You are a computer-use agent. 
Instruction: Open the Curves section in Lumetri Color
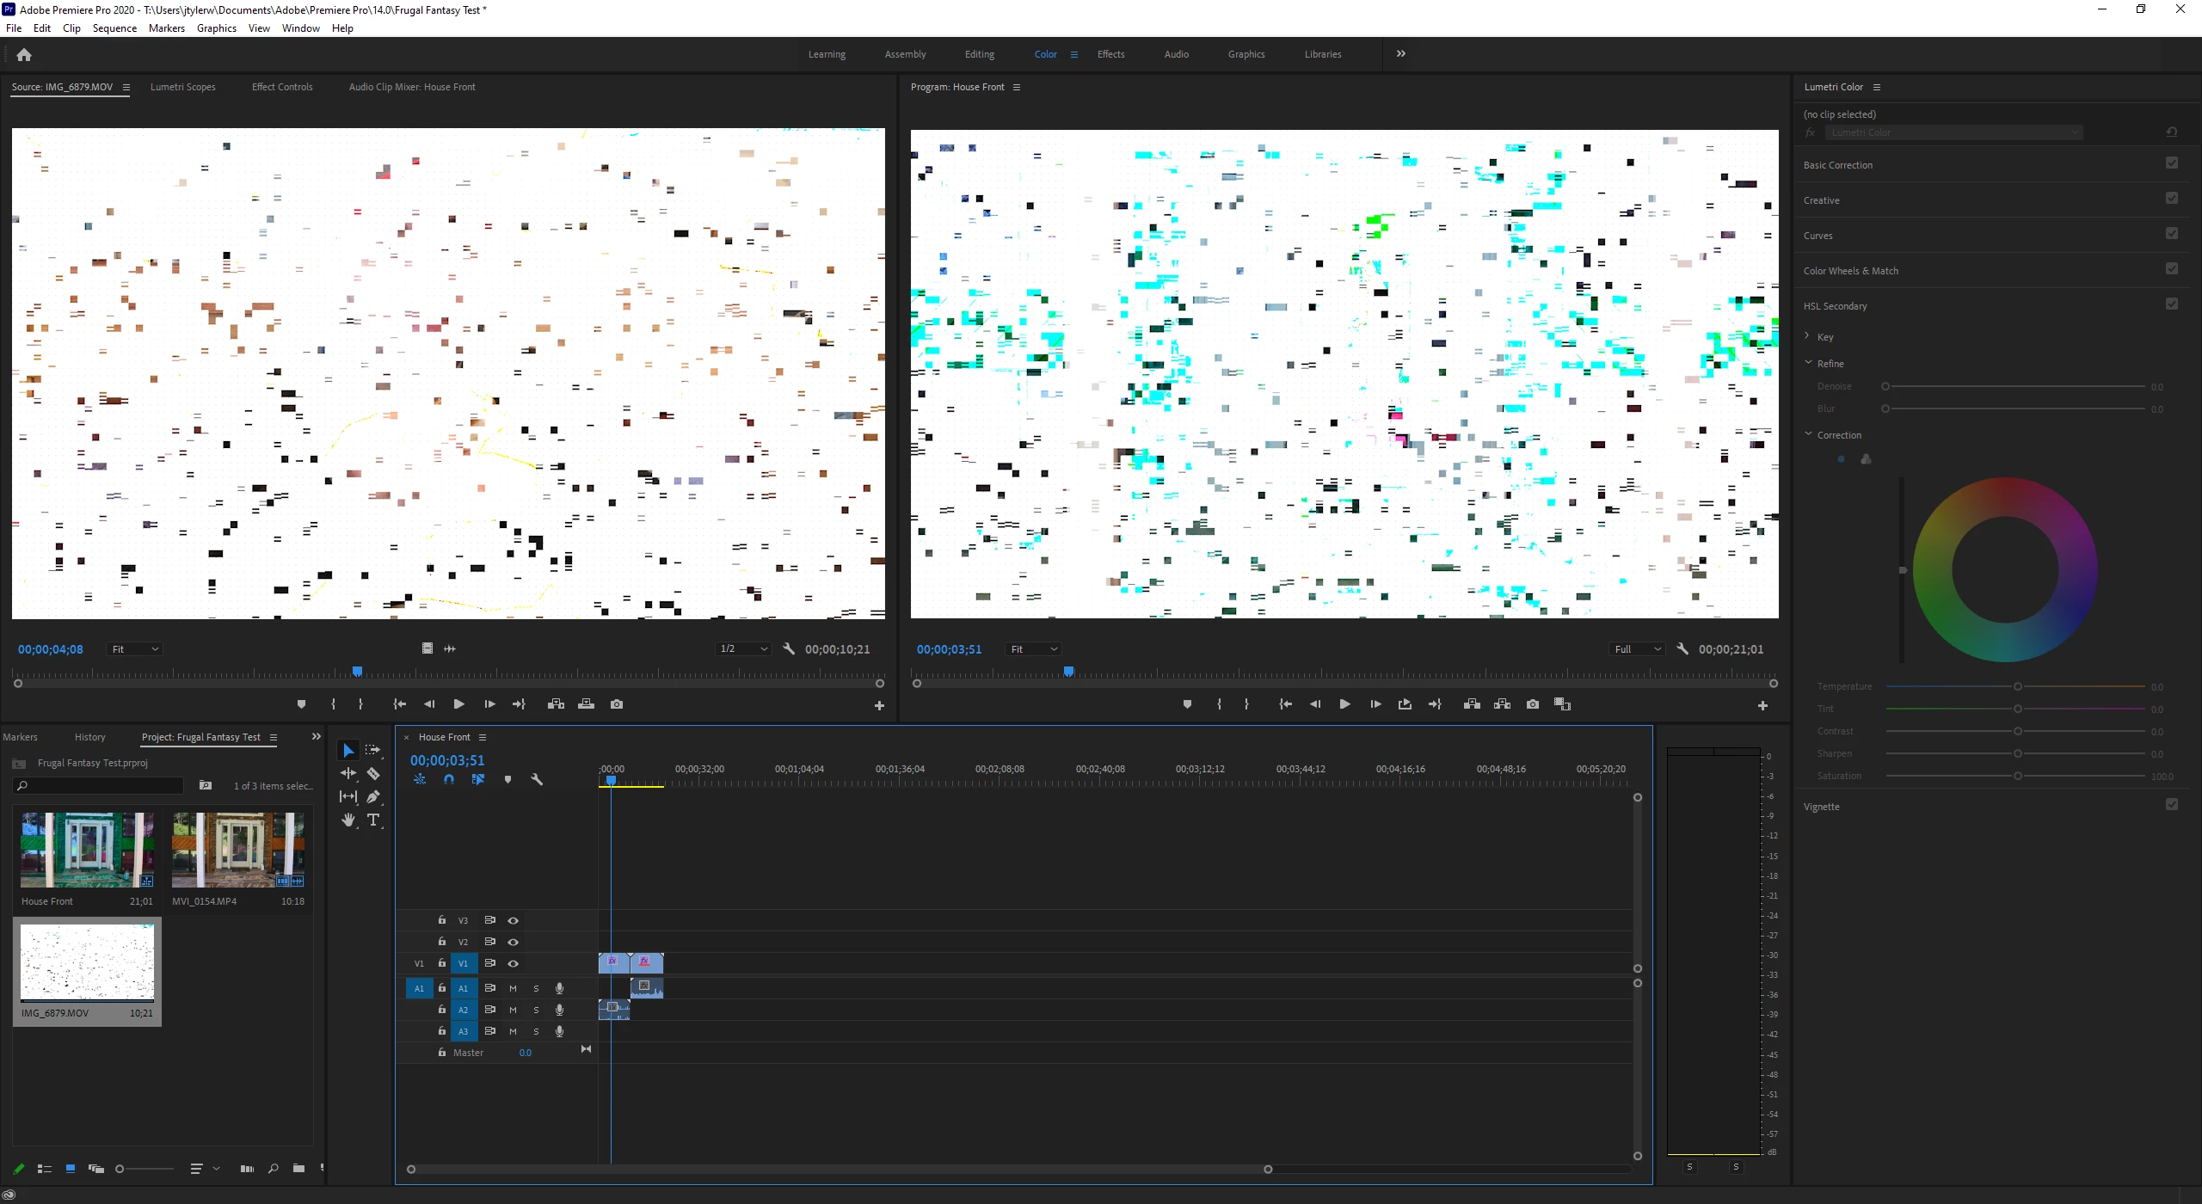pyautogui.click(x=1818, y=236)
